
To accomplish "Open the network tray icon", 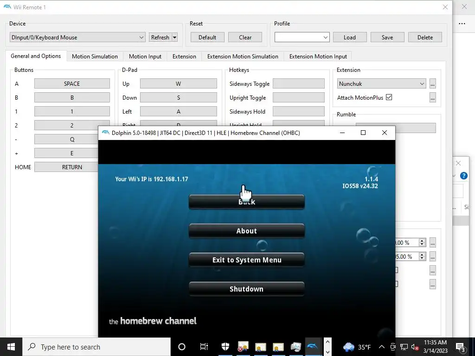I will pyautogui.click(x=404, y=347).
